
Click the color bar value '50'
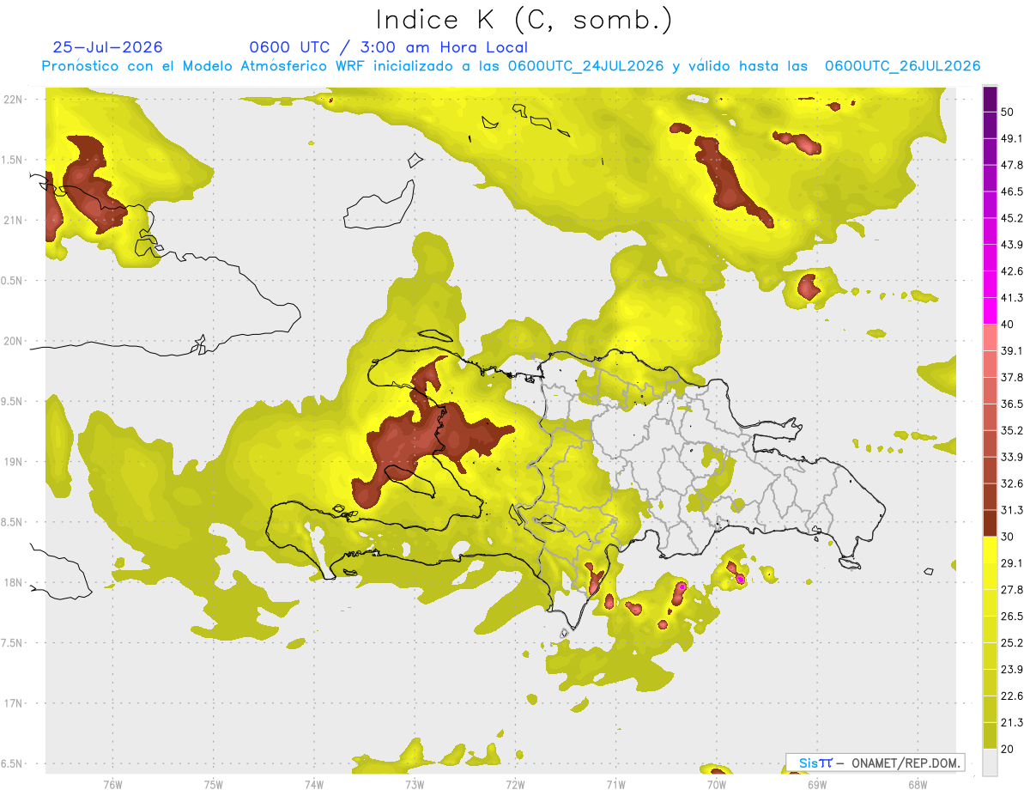pos(1008,112)
